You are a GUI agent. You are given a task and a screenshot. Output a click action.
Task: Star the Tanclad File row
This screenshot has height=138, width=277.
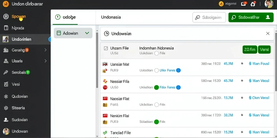pos(242,132)
